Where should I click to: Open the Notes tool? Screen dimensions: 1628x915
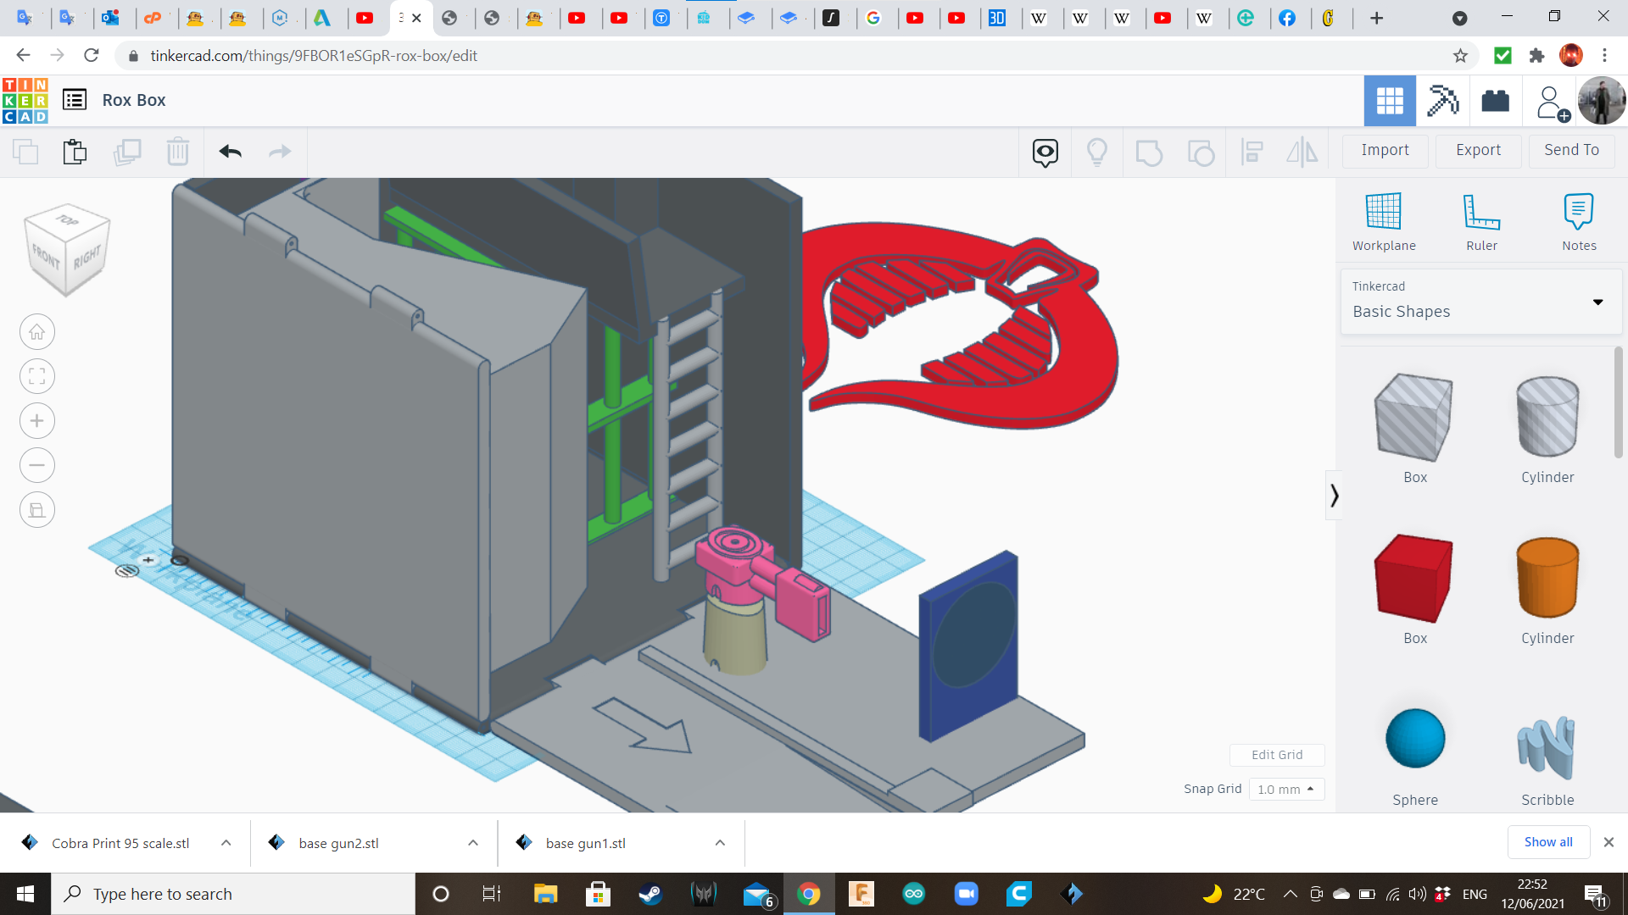(x=1578, y=212)
